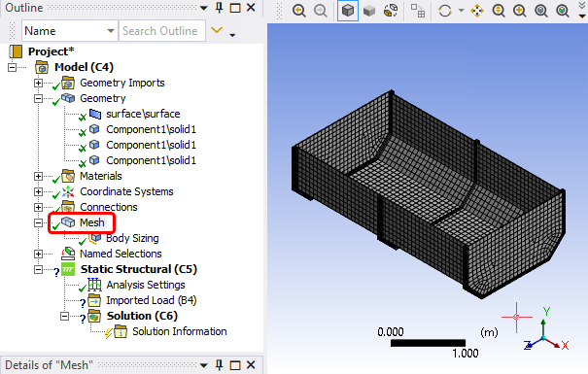Click the Zoom in magnifier with plus

point(520,11)
